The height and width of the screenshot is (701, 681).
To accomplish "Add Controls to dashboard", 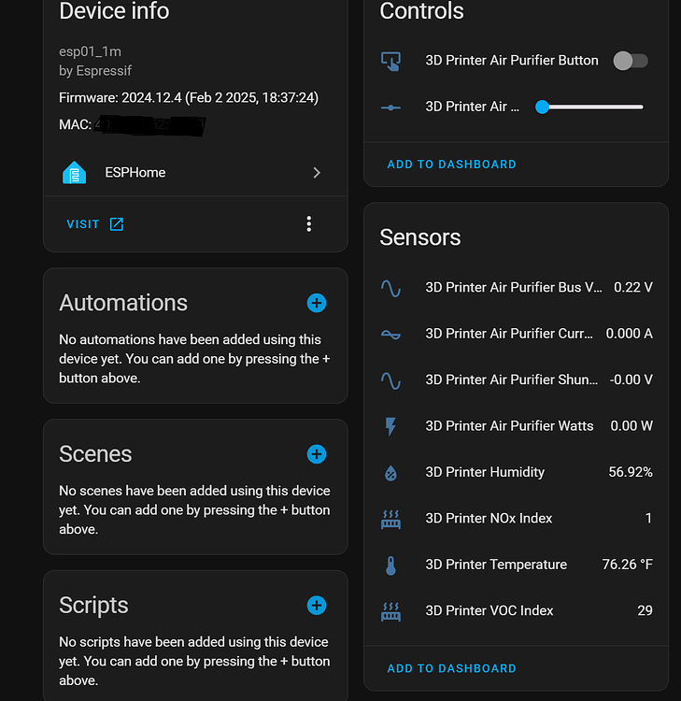I will point(452,165).
